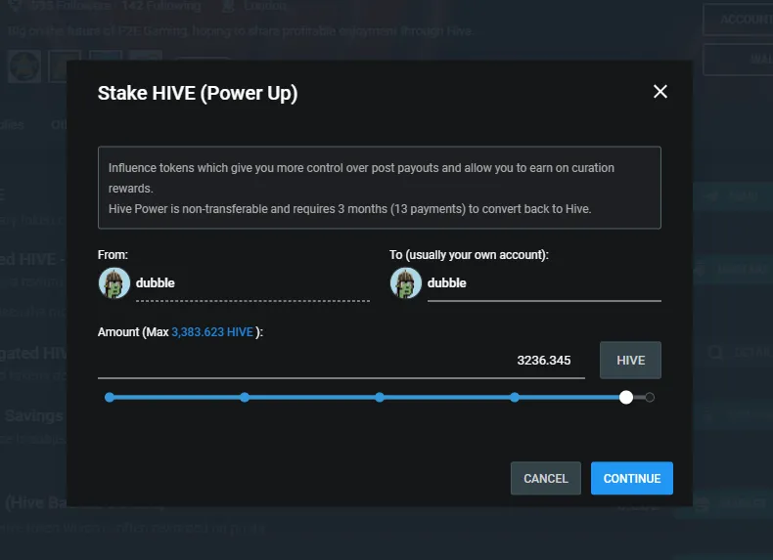Click the 'From:' label
Screen dimensions: 773x560
click(x=113, y=255)
